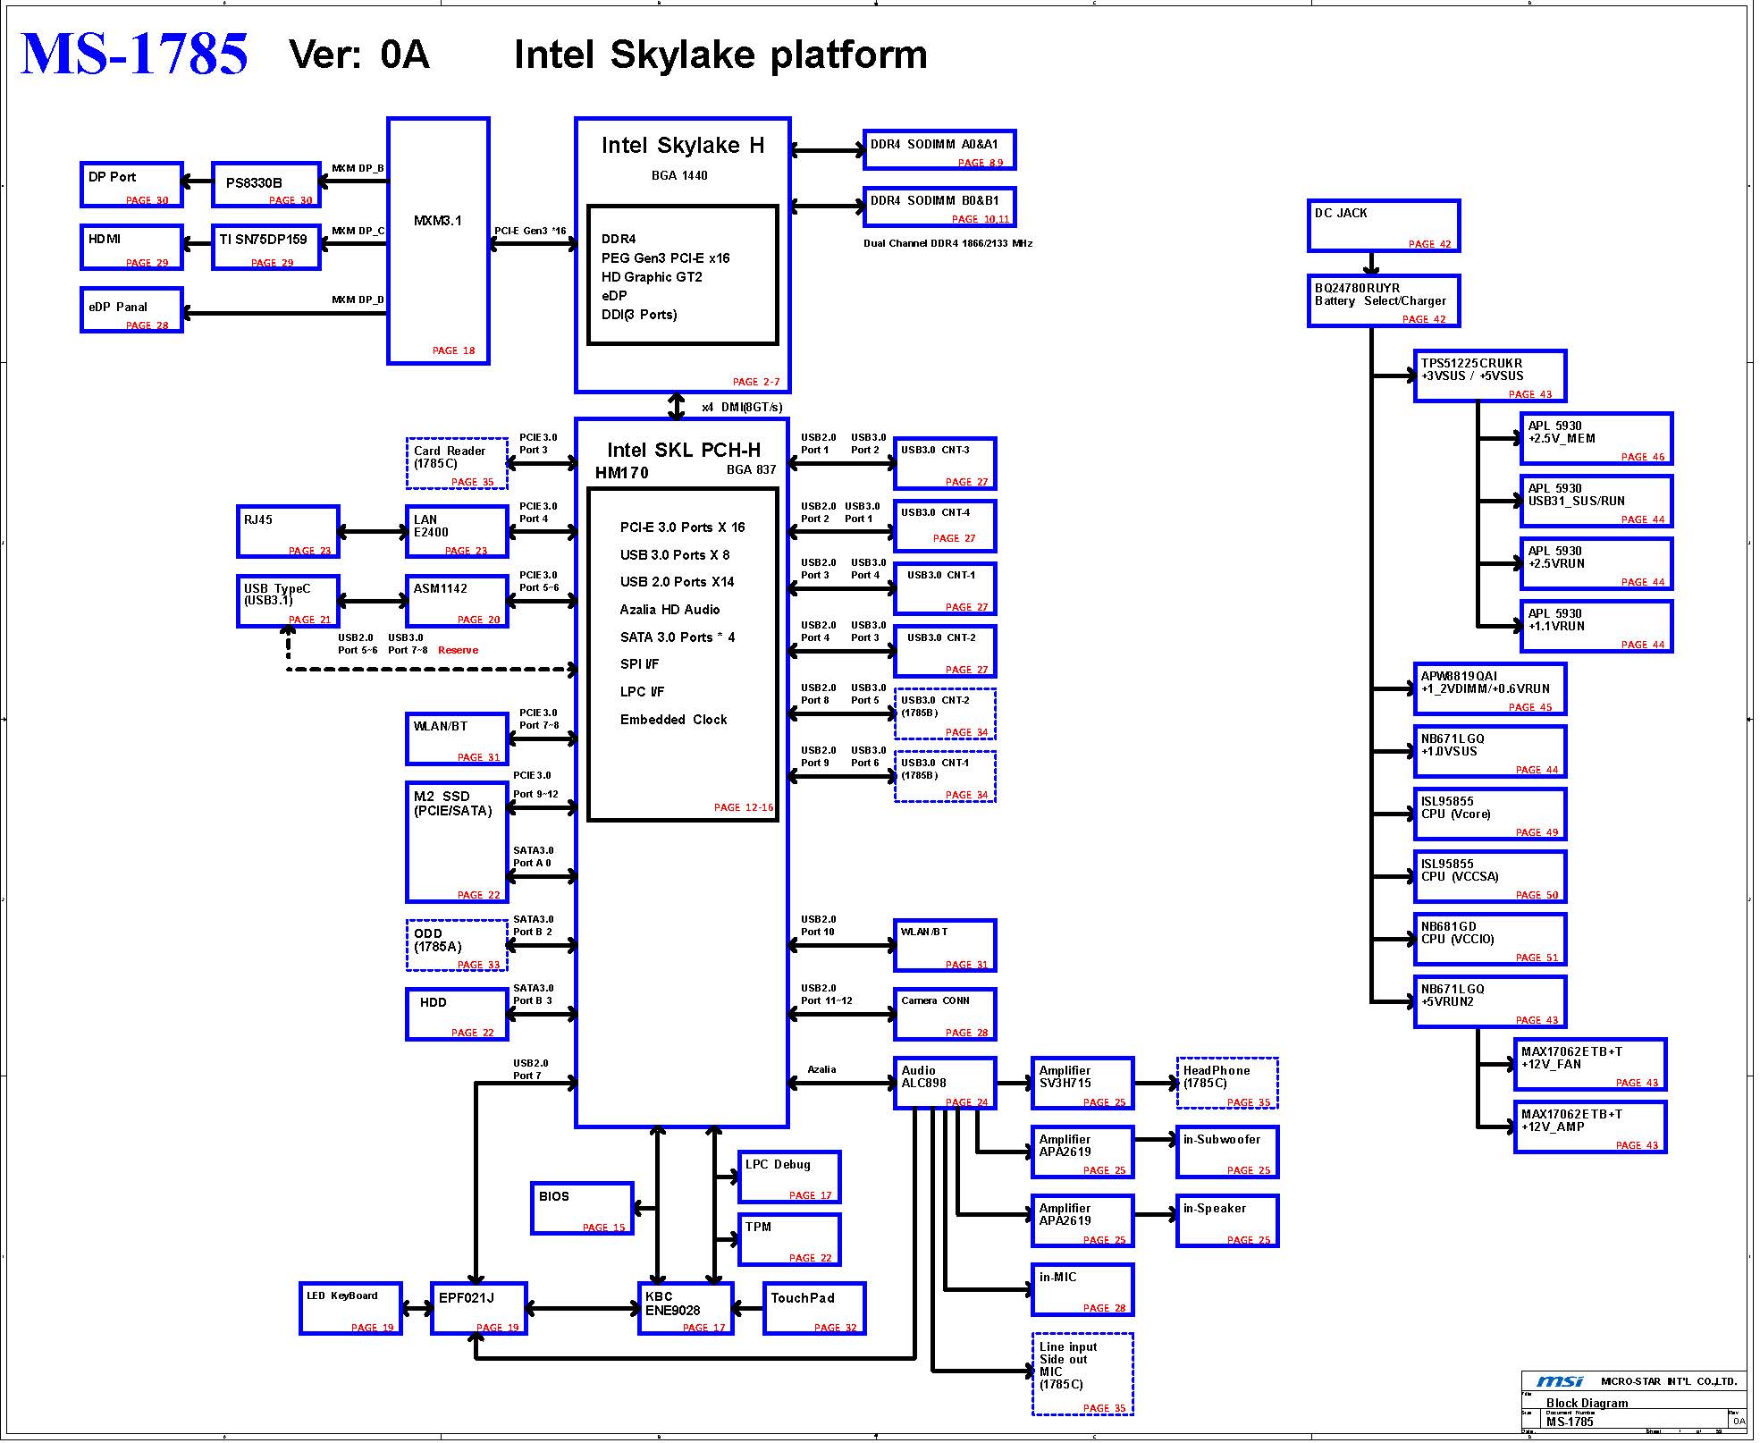
Task: Select the ODD (1785A) block
Action: pyautogui.click(x=457, y=945)
